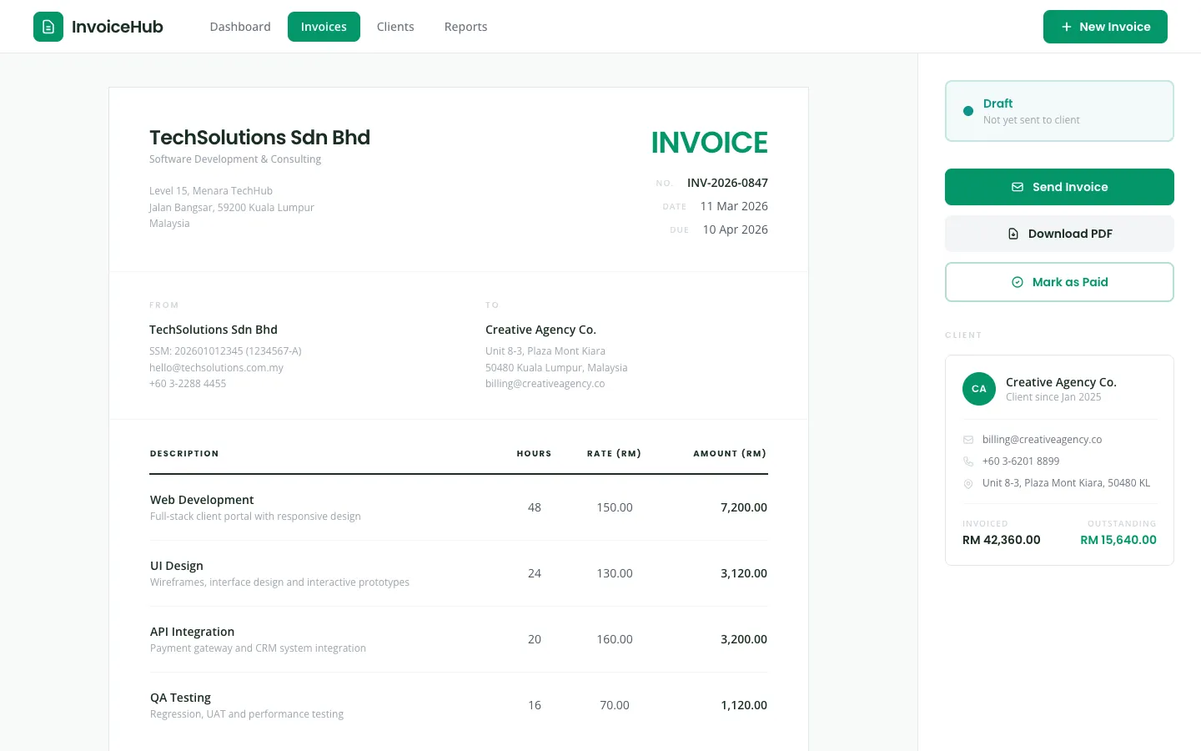1201x751 pixels.
Task: Click the outstanding amount RM 15,640.00
Action: click(1118, 539)
